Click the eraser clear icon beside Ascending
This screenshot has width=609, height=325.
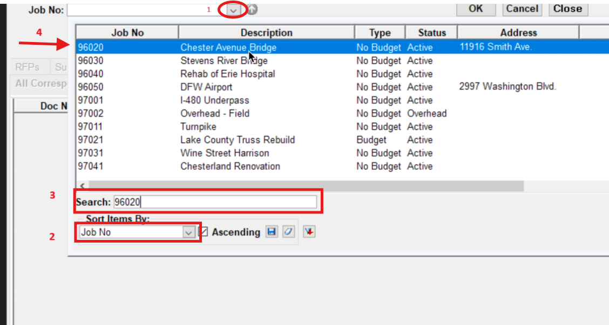tap(288, 232)
